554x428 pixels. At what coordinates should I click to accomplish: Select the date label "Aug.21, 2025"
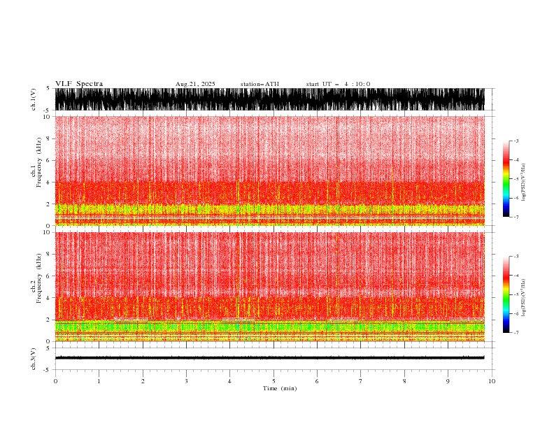195,84
